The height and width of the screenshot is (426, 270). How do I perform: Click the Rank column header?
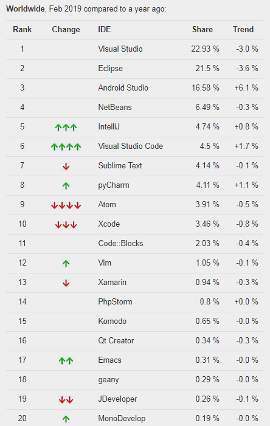22,29
